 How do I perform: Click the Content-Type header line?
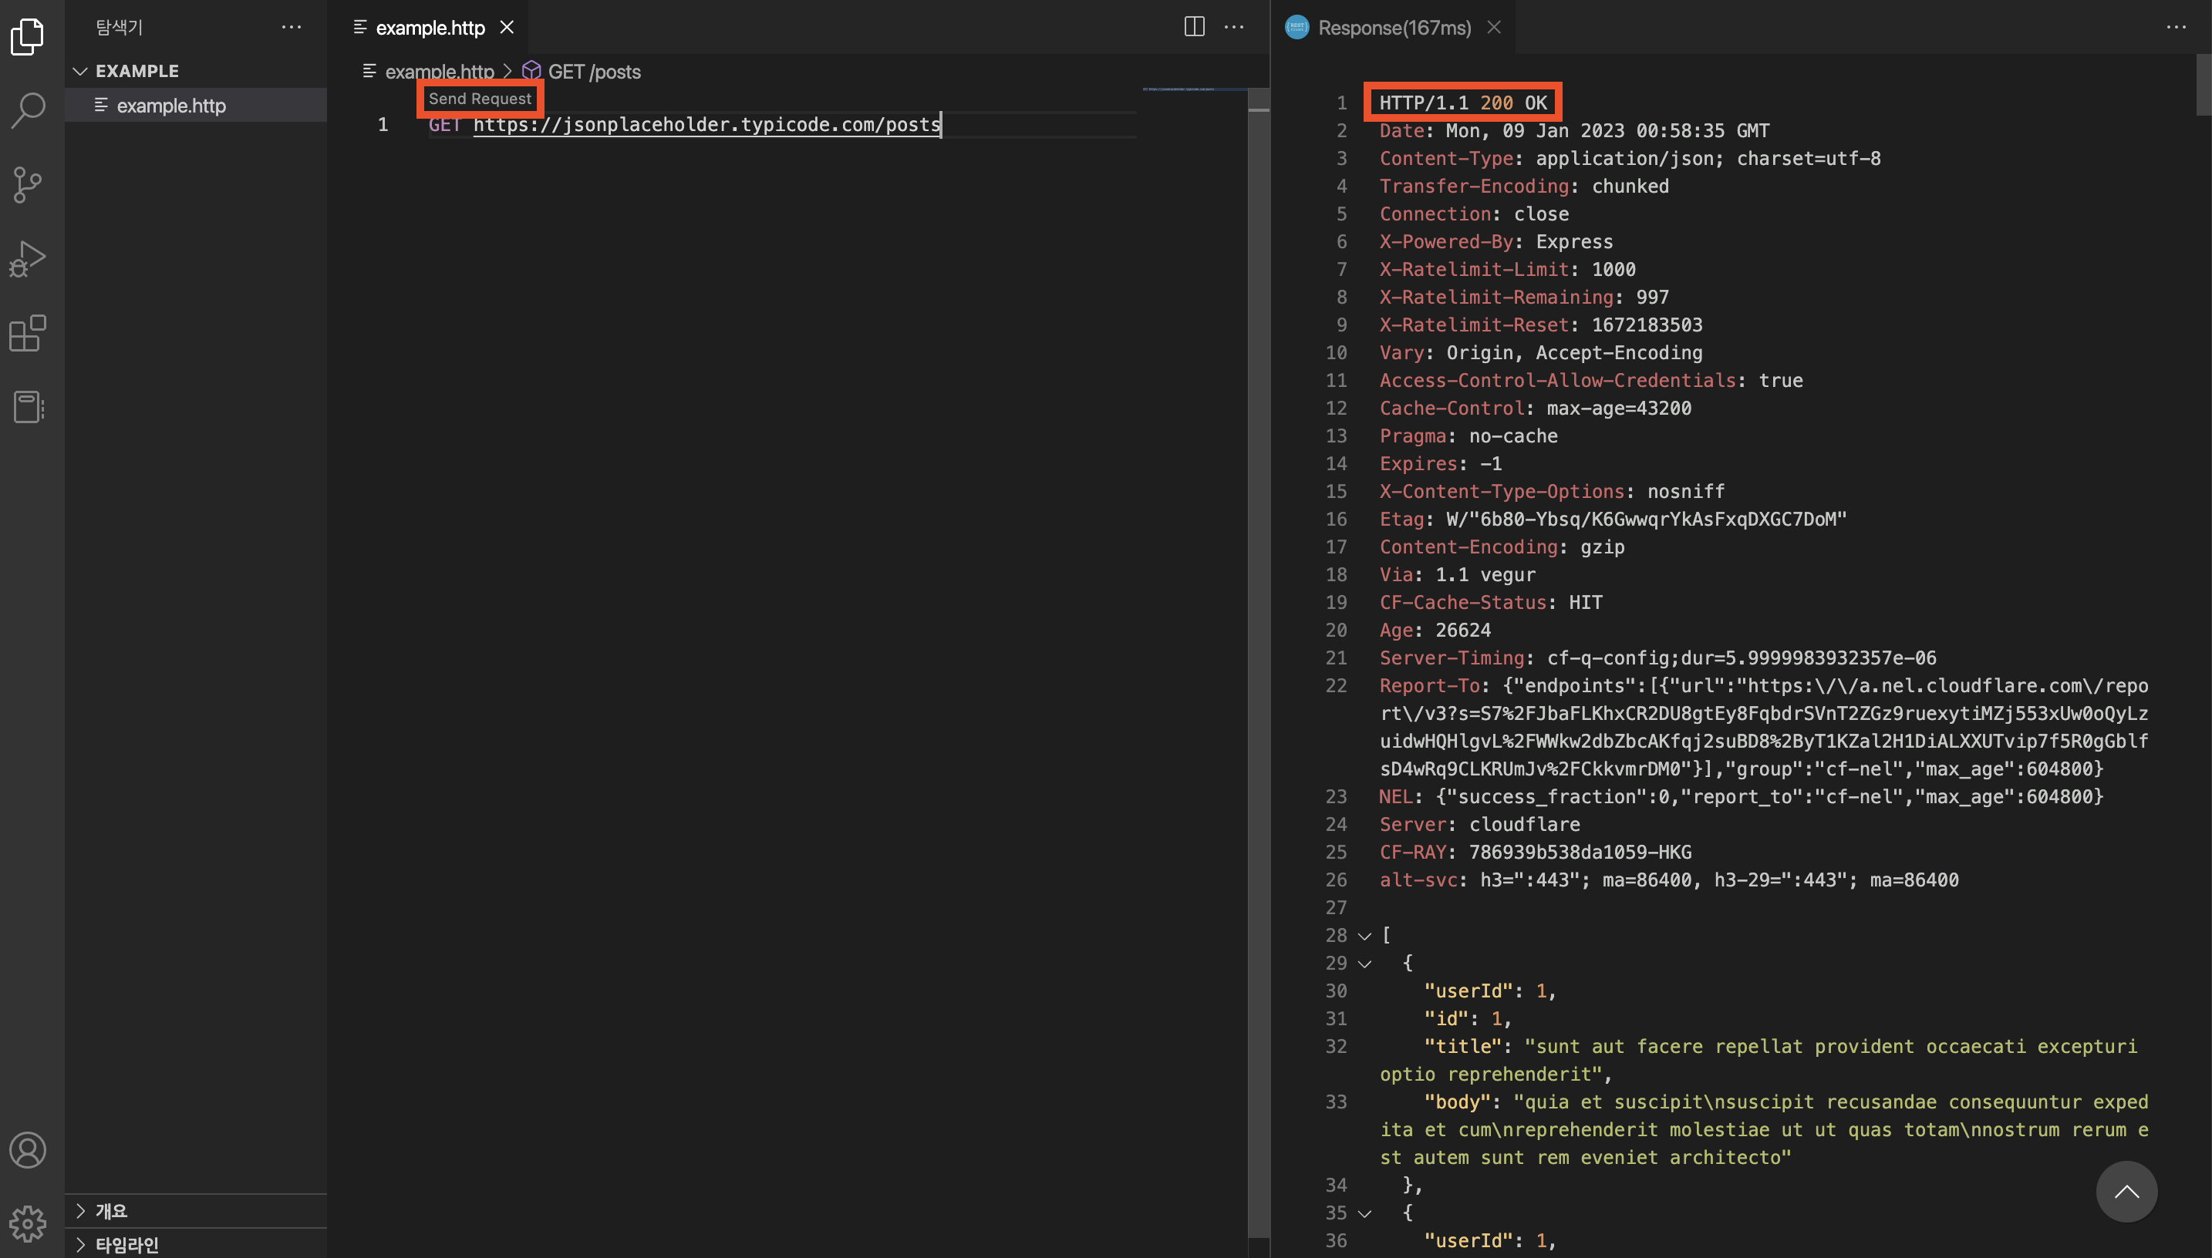point(1630,158)
